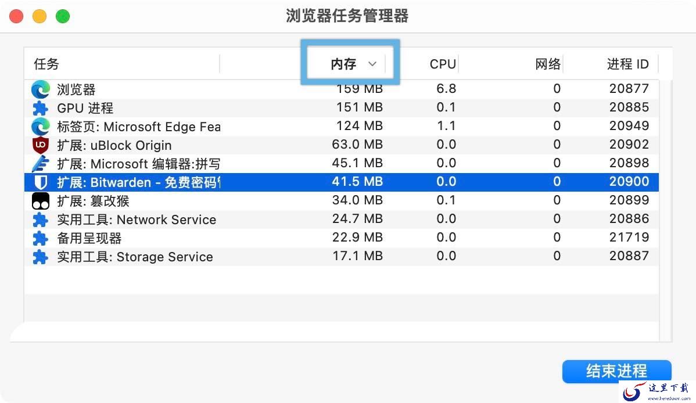Viewport: 696px width, 403px height.
Task: Click the Bitwarden shield icon
Action: [41, 182]
